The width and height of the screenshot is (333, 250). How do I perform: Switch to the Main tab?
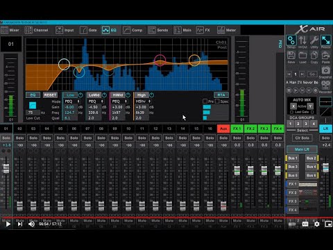(182, 30)
